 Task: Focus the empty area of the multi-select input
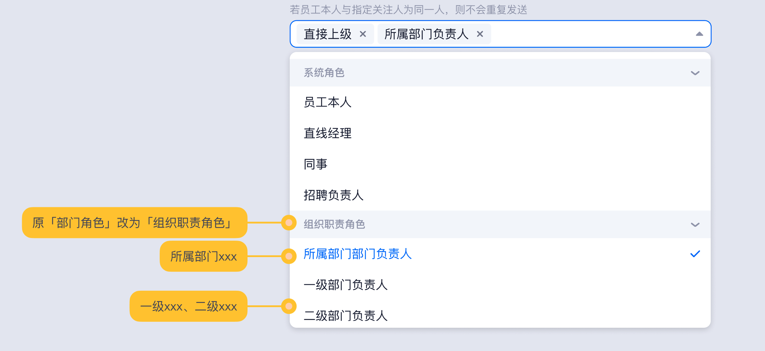click(x=591, y=34)
